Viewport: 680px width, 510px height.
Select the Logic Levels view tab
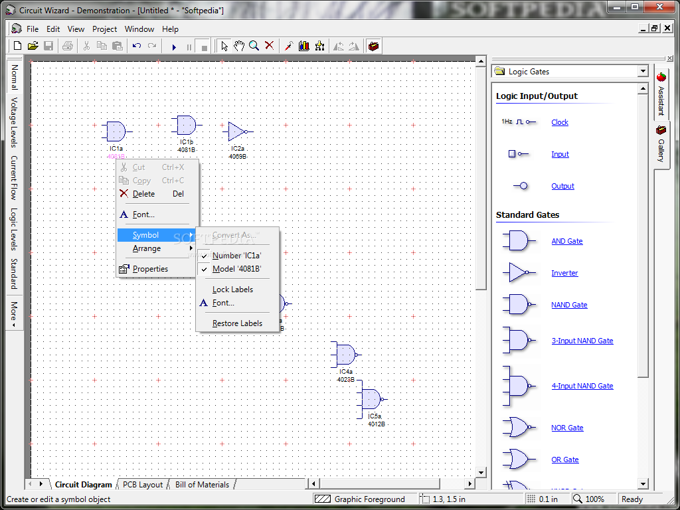coord(14,229)
